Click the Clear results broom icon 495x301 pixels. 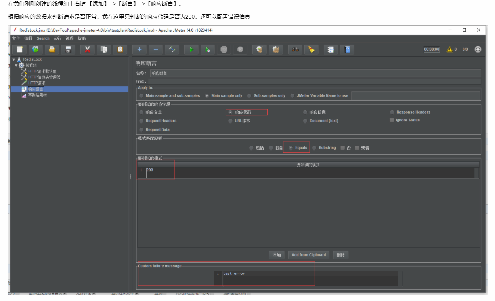tap(260, 49)
